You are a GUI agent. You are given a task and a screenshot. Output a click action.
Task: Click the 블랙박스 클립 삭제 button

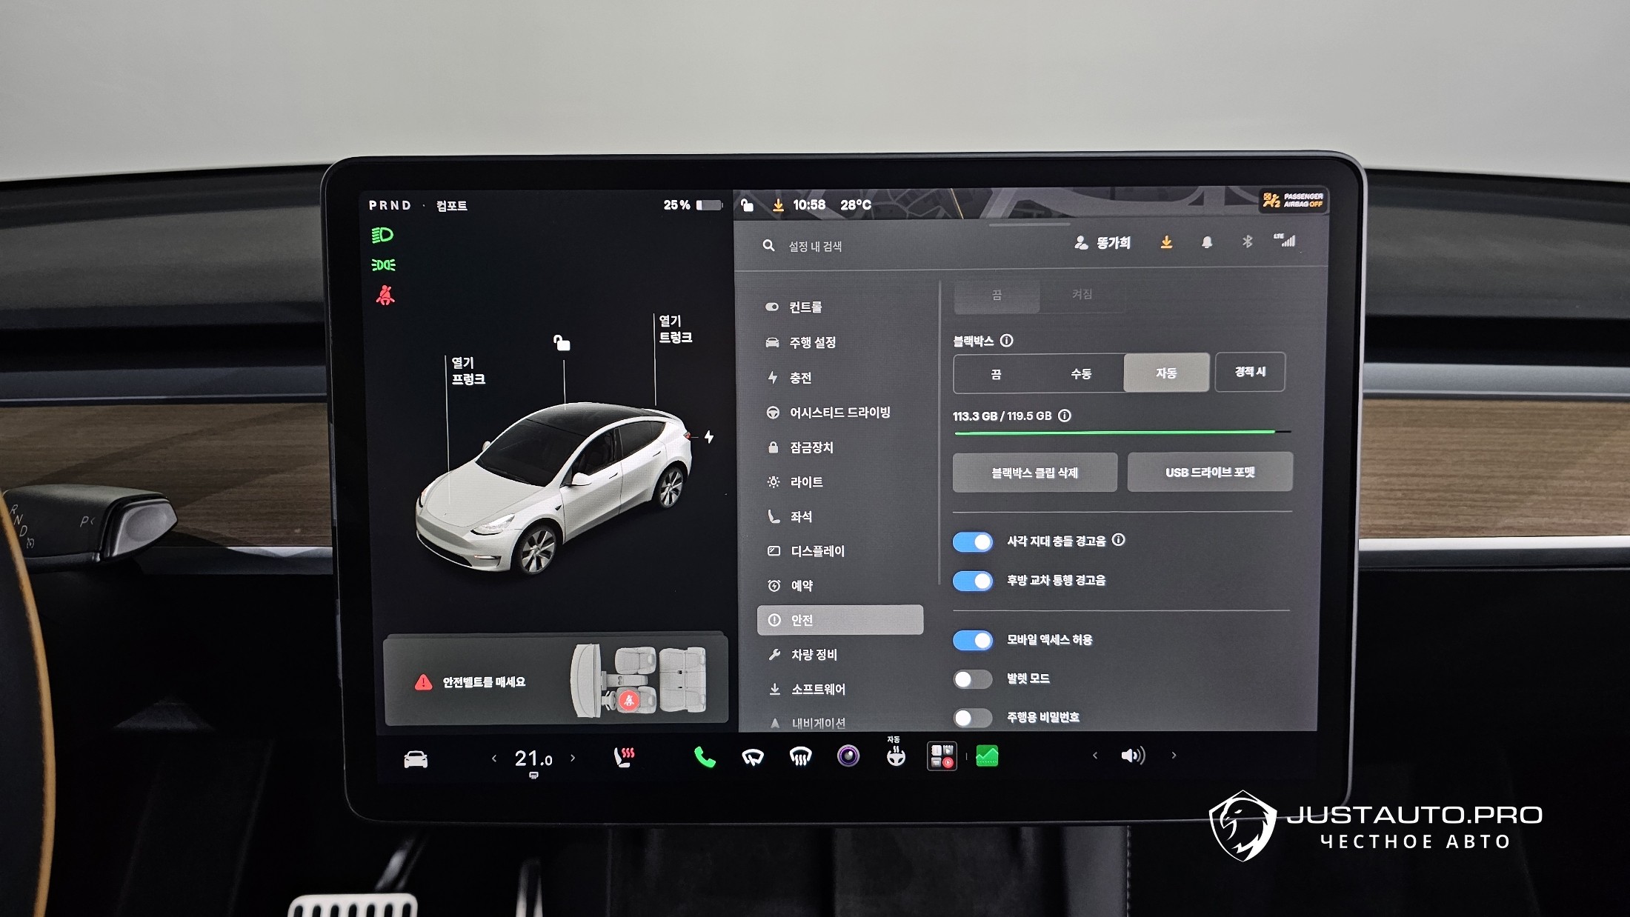point(1035,473)
